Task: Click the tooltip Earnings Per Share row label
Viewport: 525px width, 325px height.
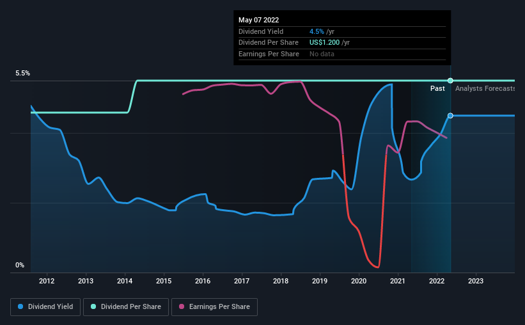Action: click(x=269, y=54)
